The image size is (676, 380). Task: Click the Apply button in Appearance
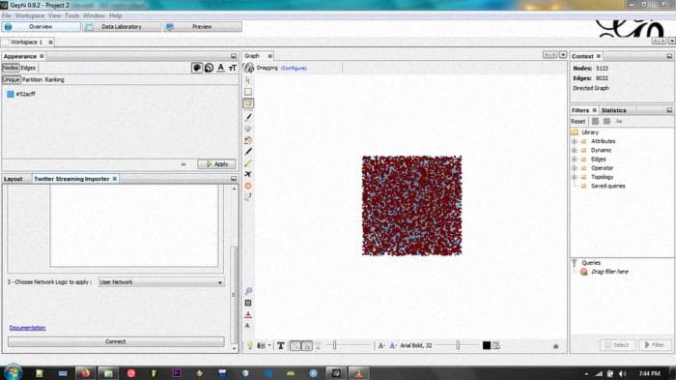click(x=217, y=164)
